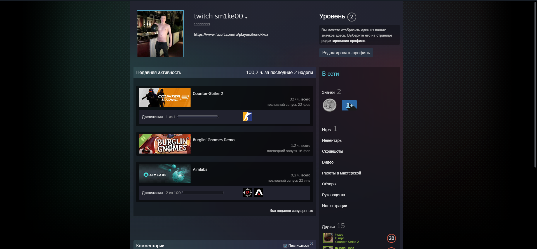Click the profile avatar picture
The width and height of the screenshot is (537, 249).
tap(160, 34)
